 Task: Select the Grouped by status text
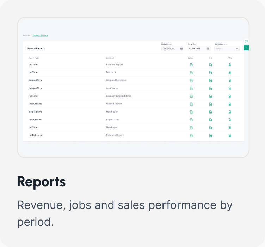[x=116, y=80]
